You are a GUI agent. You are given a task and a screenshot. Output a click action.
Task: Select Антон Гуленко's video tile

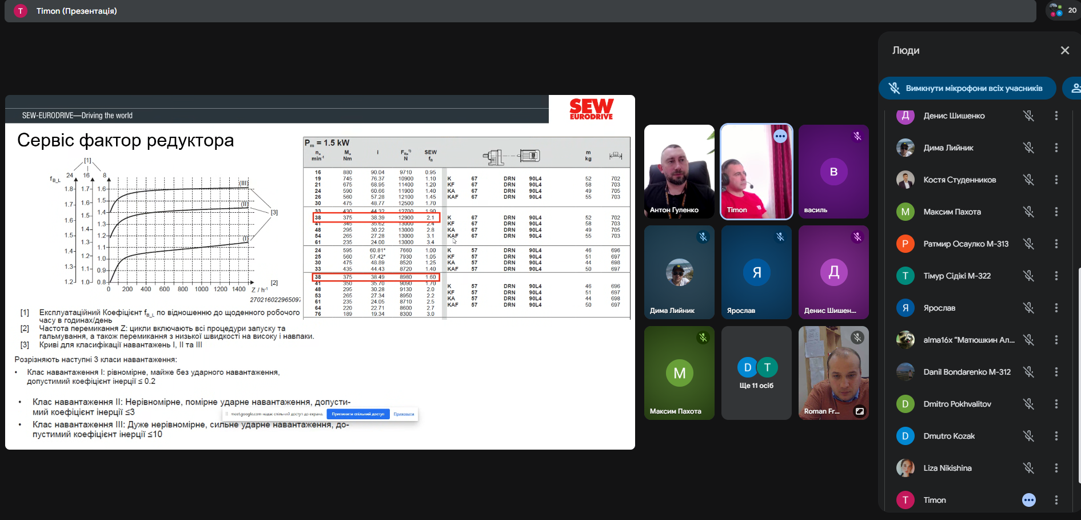(679, 172)
